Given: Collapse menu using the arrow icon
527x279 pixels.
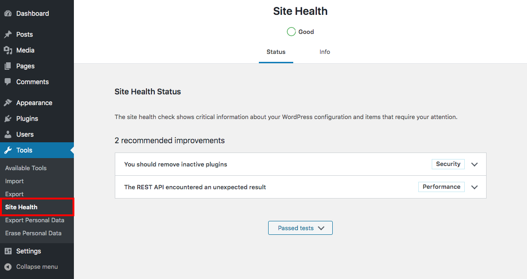Looking at the screenshot, I should [8, 267].
